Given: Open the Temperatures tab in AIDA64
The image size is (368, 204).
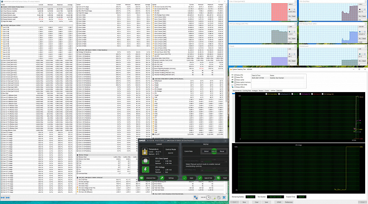Looking at the screenshot, I should pyautogui.click(x=237, y=91).
